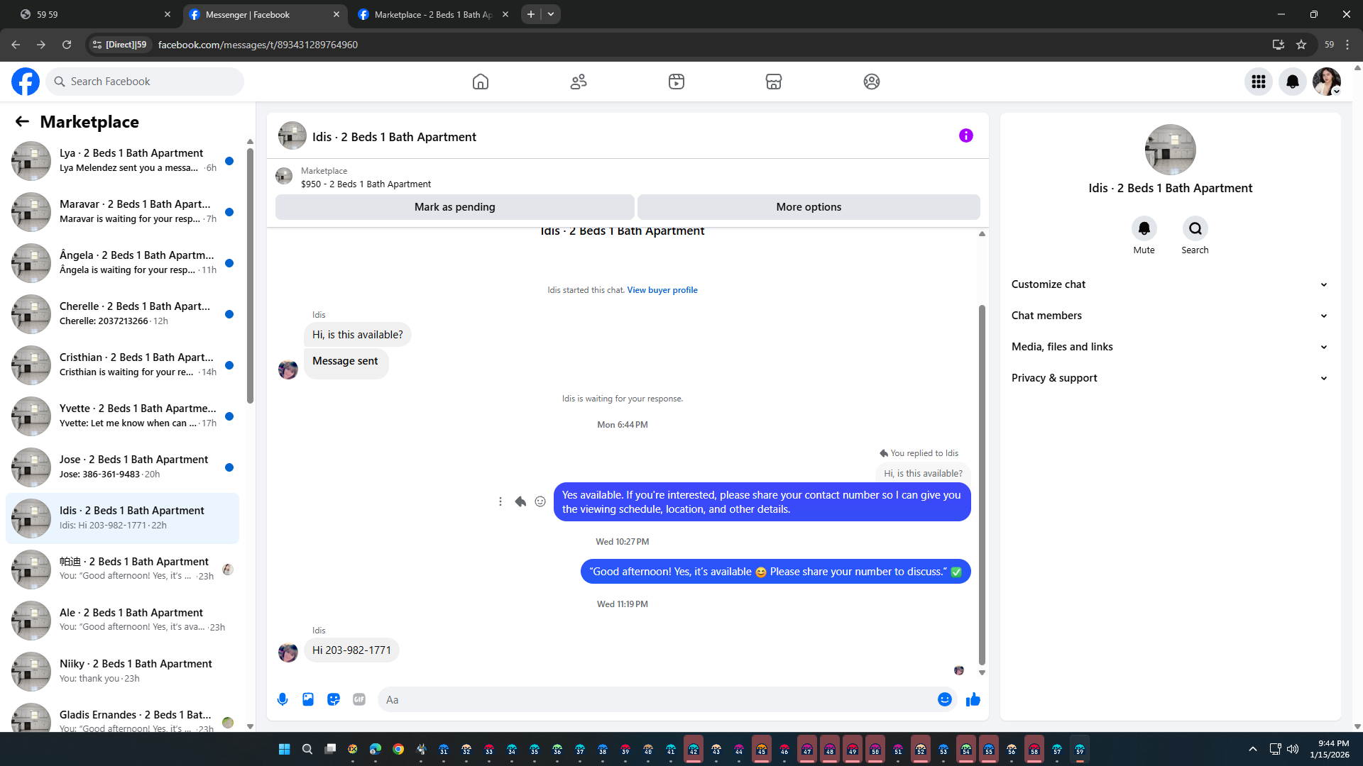Open the GIF picker icon
This screenshot has height=766, width=1363.
pyautogui.click(x=359, y=699)
